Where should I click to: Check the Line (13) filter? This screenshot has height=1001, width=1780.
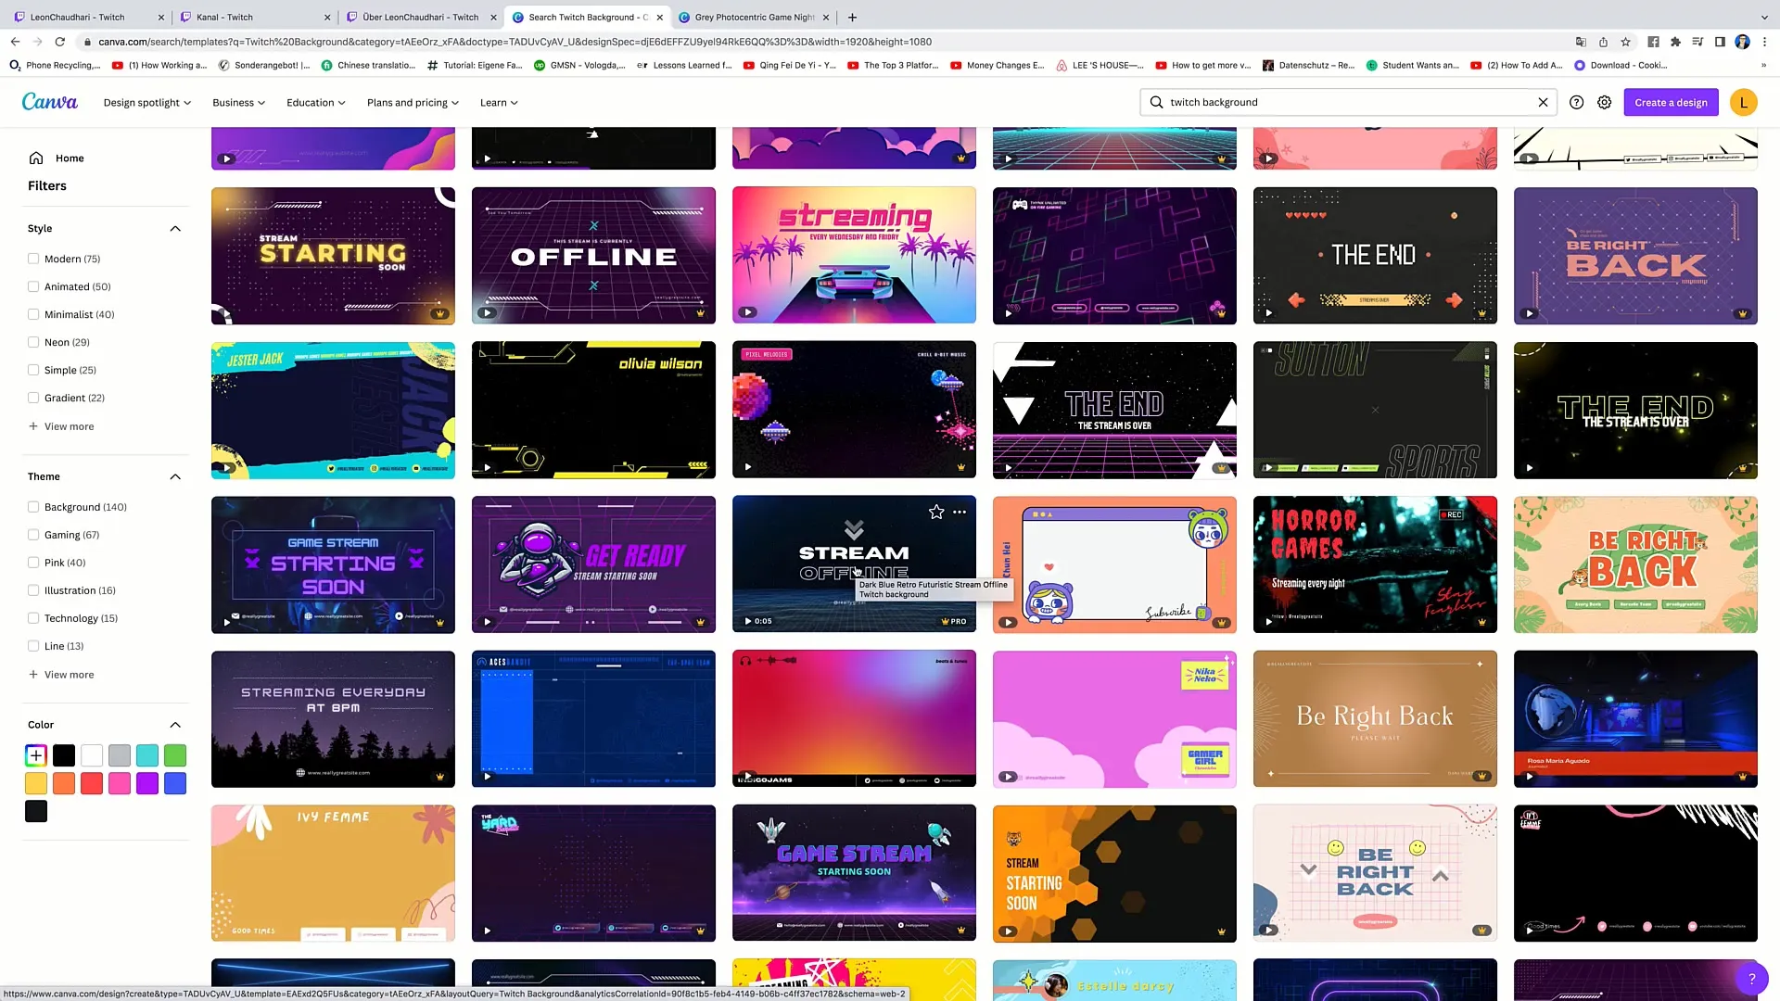tap(33, 646)
